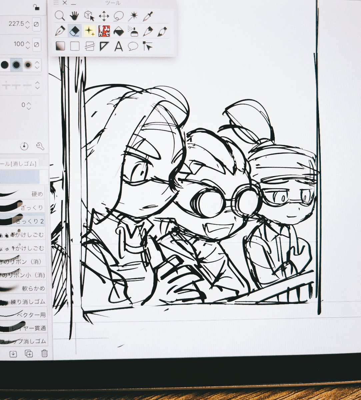Screen dimensions: 361x400
Task: Duplicate the selected sub tool
Action: 29,354
